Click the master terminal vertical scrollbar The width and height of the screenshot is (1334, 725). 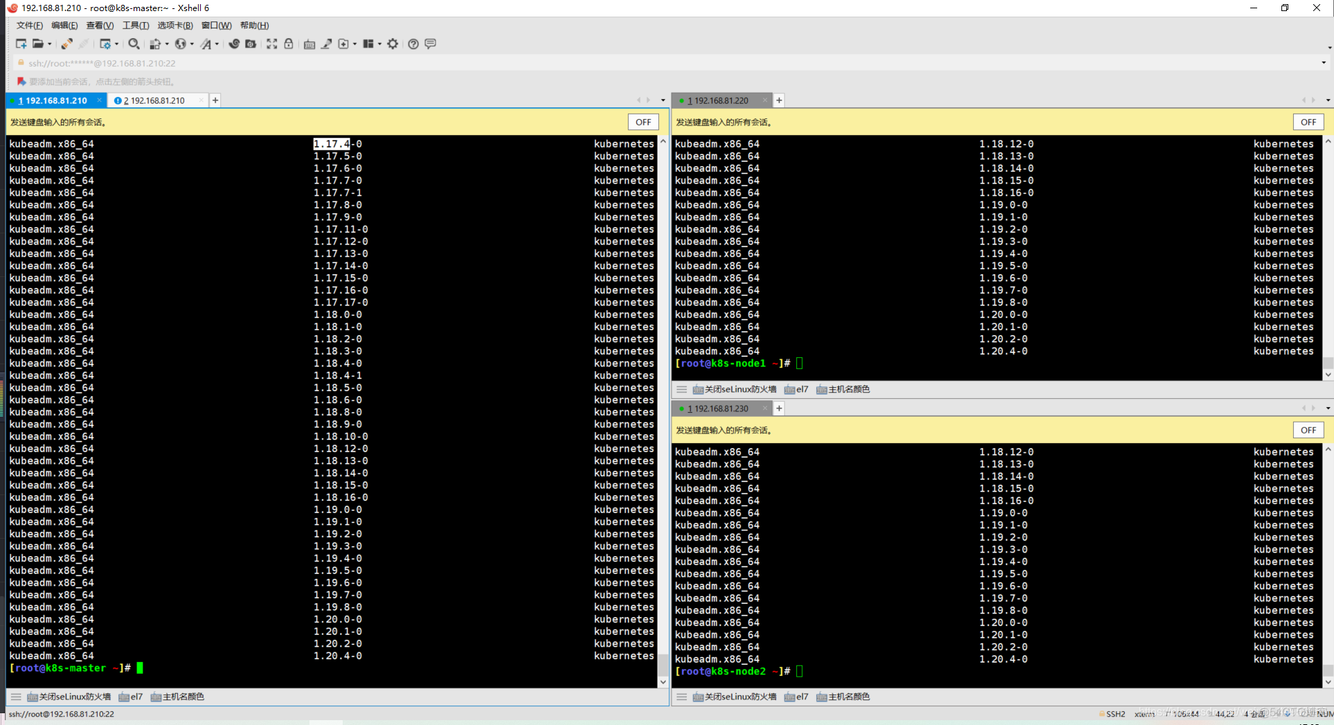point(663,411)
